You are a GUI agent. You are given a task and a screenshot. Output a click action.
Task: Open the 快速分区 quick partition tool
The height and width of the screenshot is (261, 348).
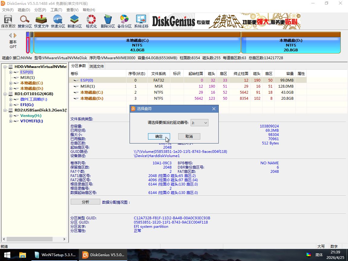point(58,21)
